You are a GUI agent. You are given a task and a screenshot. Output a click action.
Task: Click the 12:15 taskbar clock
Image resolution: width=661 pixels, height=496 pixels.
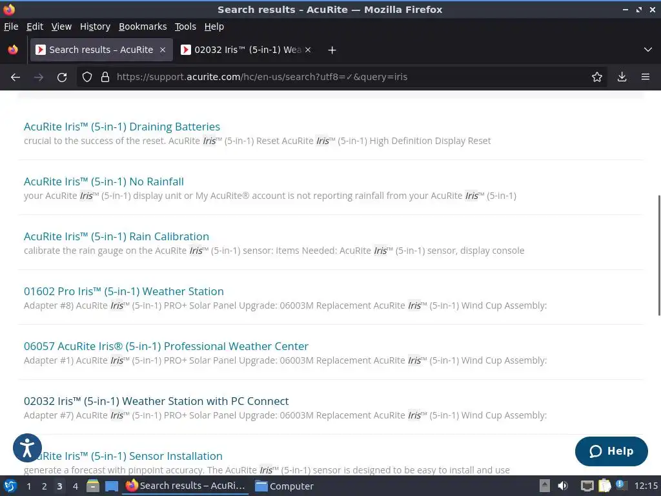click(646, 486)
